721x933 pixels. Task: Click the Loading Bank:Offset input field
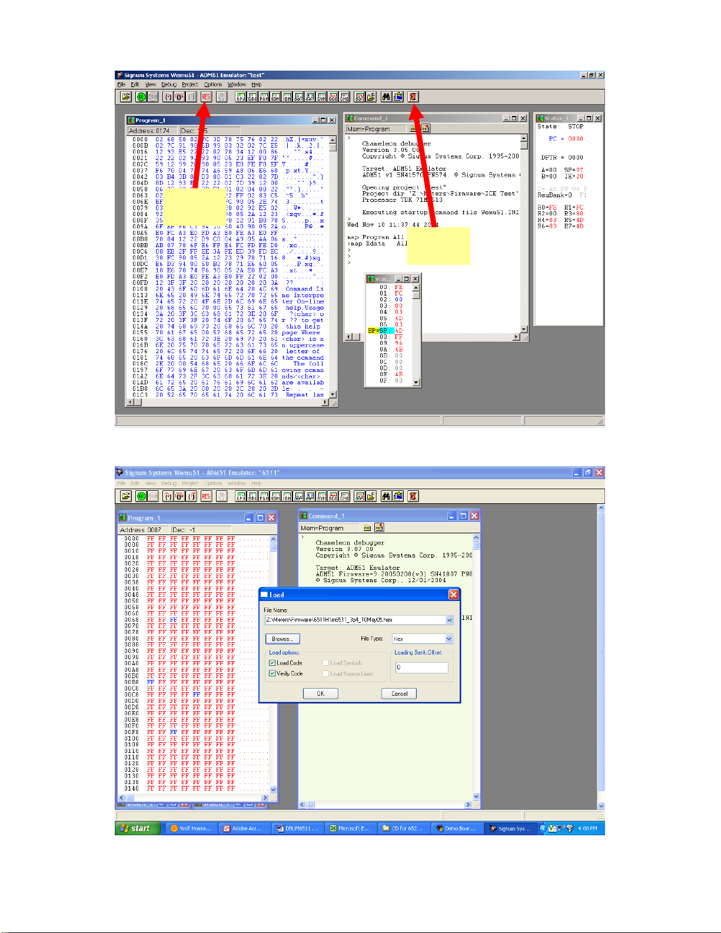[421, 668]
